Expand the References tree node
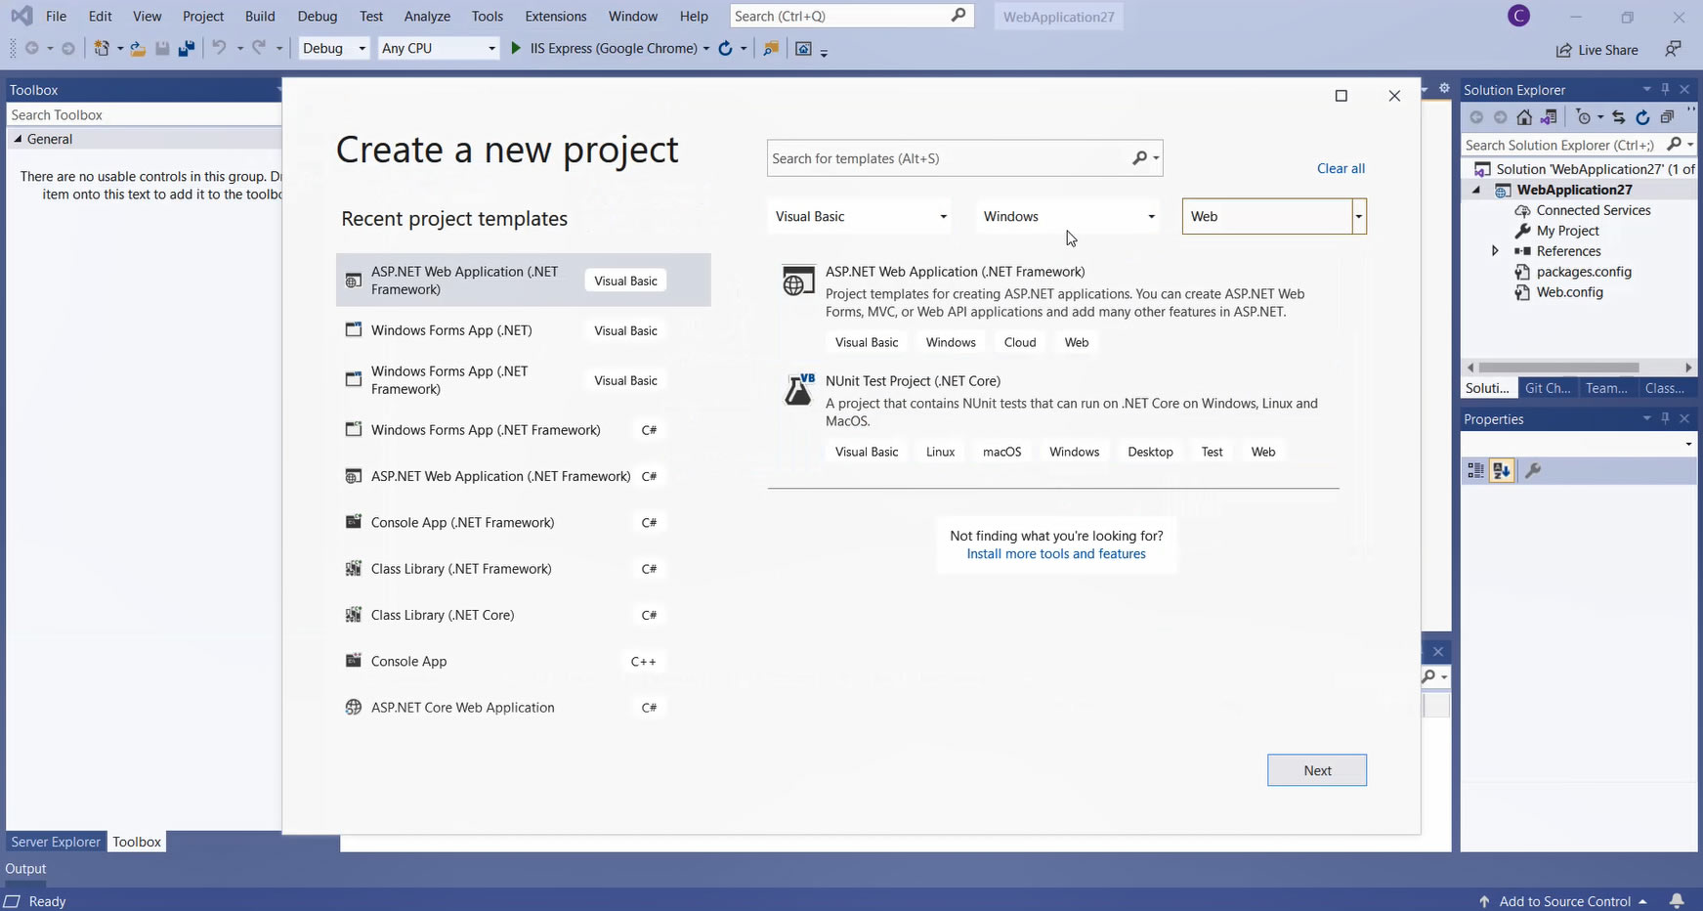 (1495, 251)
